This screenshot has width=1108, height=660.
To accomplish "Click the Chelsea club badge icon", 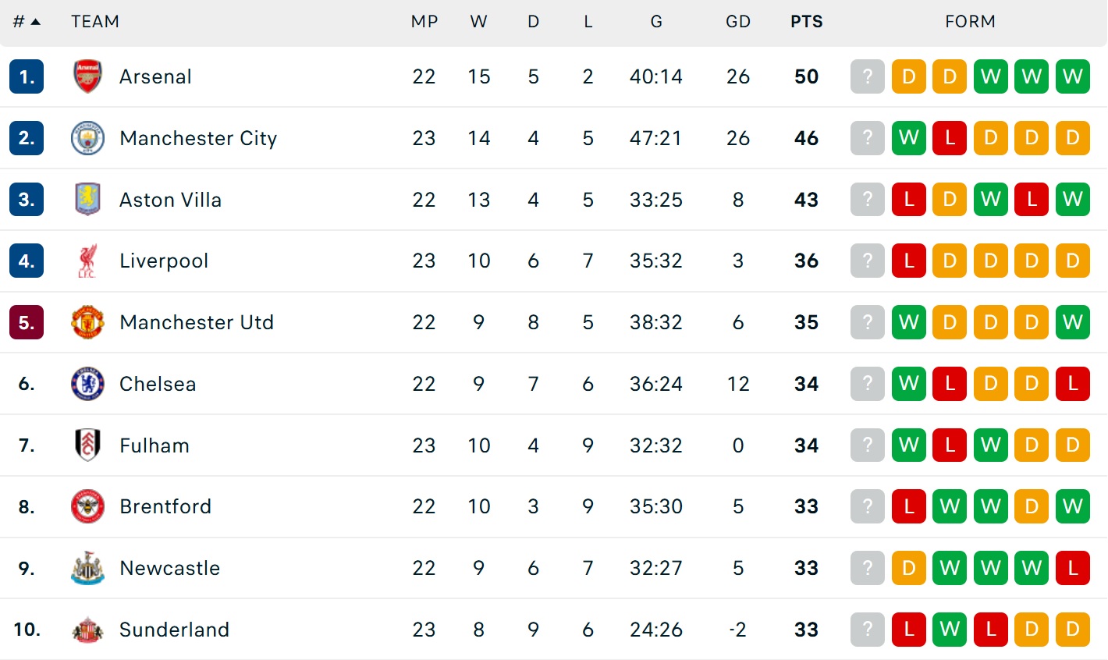I will 87,384.
